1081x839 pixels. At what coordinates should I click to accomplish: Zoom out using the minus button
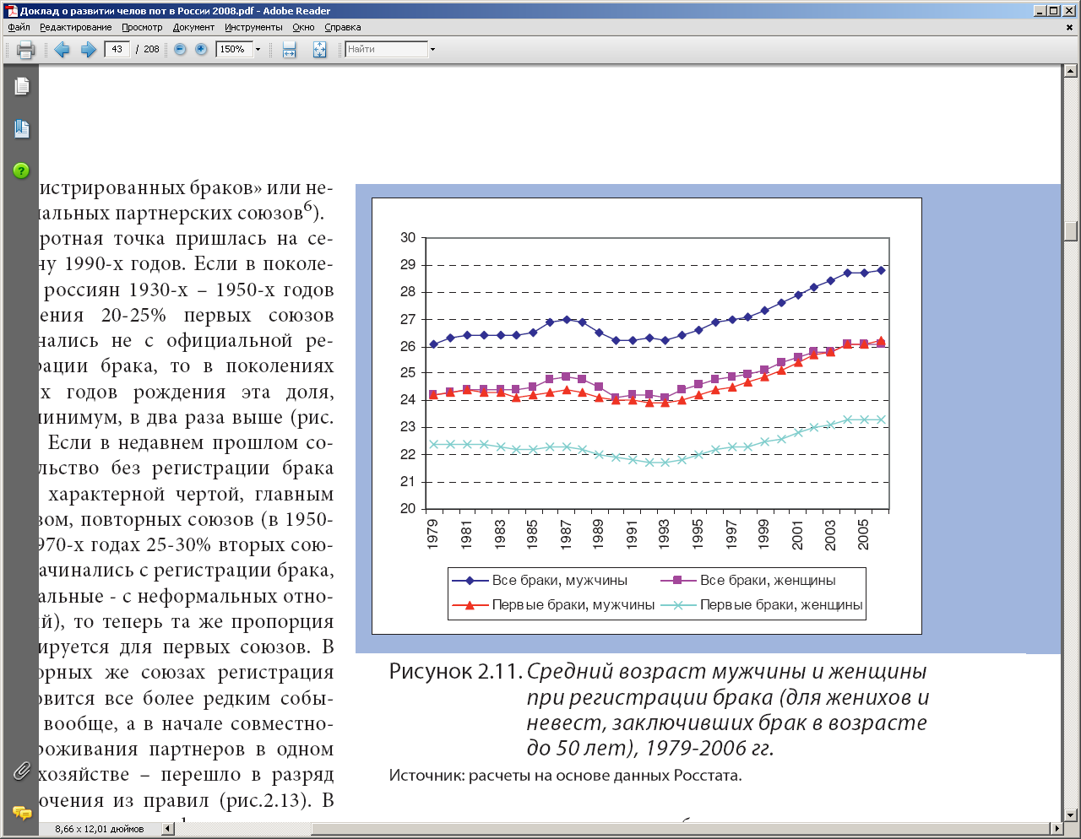(180, 50)
